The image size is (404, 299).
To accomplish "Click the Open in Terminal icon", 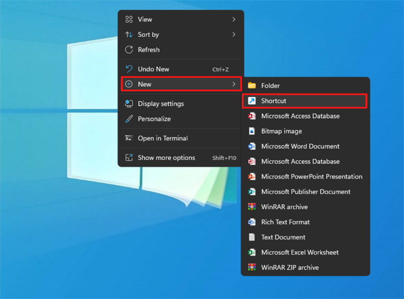I will tap(129, 138).
